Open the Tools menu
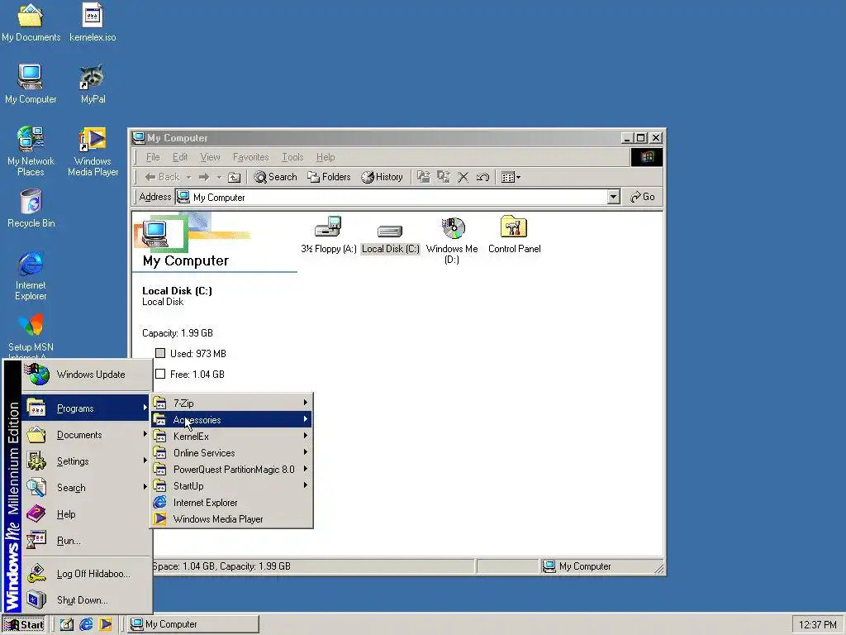This screenshot has width=846, height=635. [x=292, y=157]
